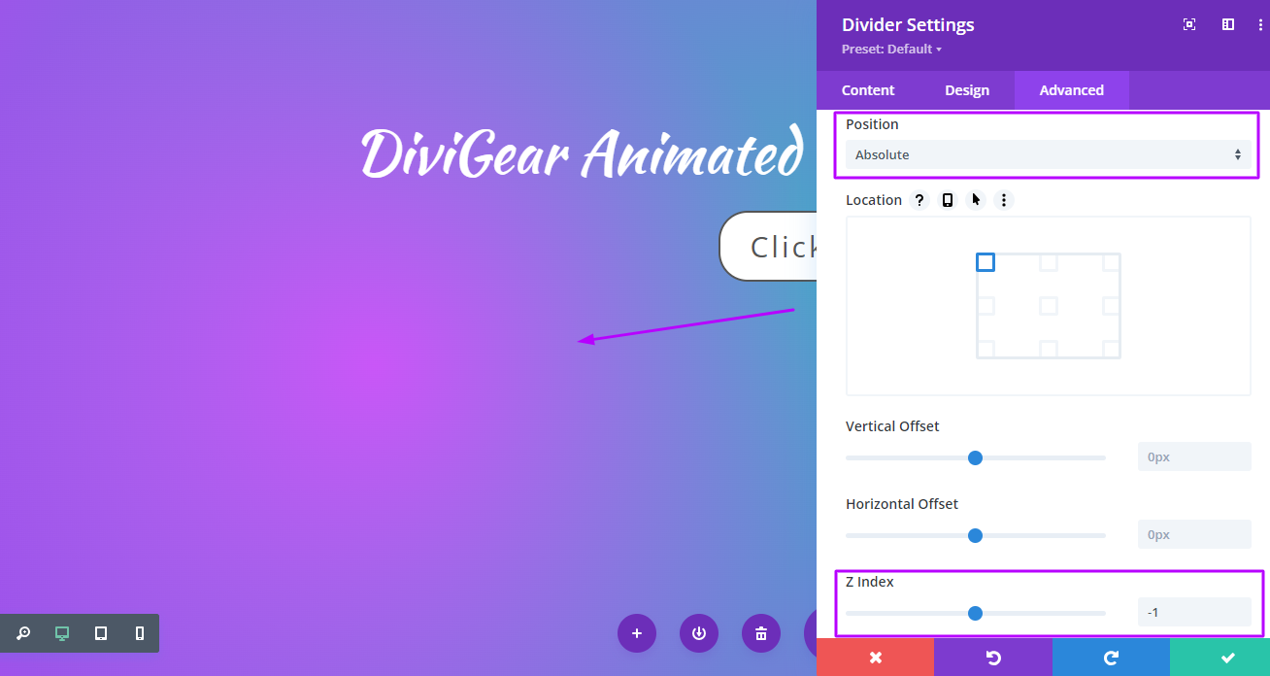
Task: Click the Horizontal Offset slider handle
Action: 976,535
